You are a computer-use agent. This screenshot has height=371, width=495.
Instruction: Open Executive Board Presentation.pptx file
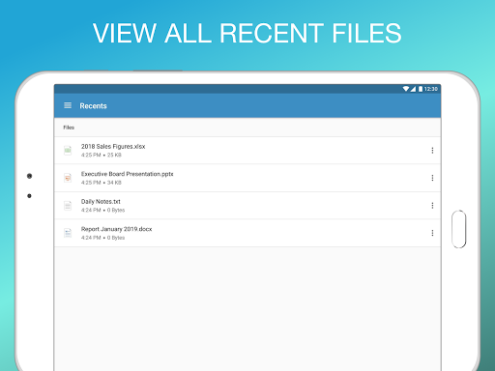(x=247, y=178)
